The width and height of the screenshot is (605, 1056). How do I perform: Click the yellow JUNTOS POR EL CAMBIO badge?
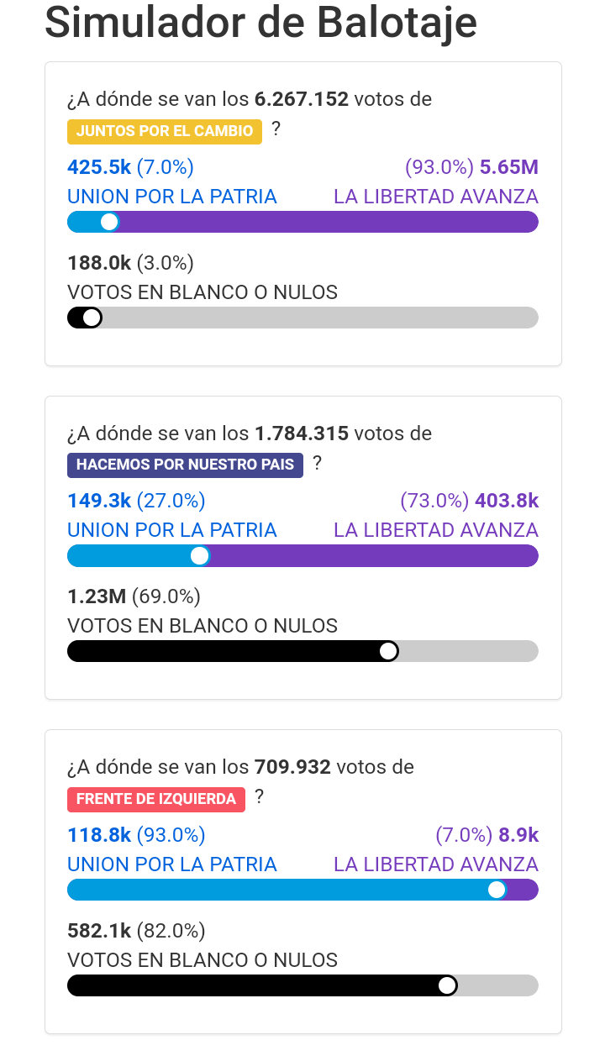[x=164, y=131]
